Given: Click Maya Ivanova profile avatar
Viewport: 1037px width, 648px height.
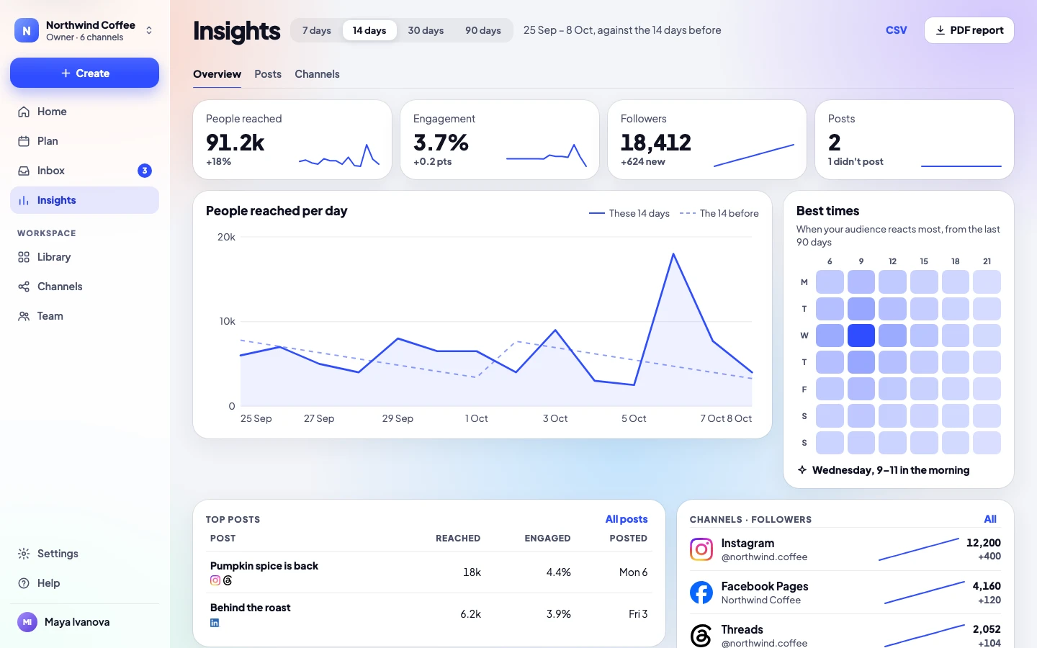Looking at the screenshot, I should click(x=27, y=622).
